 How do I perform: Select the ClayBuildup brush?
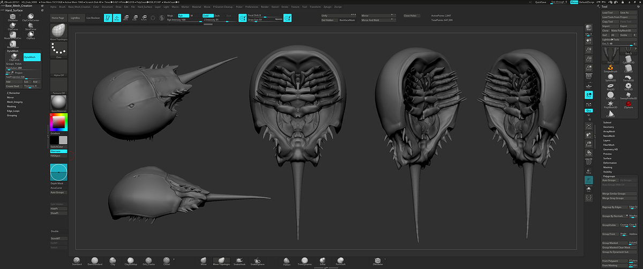tap(131, 261)
